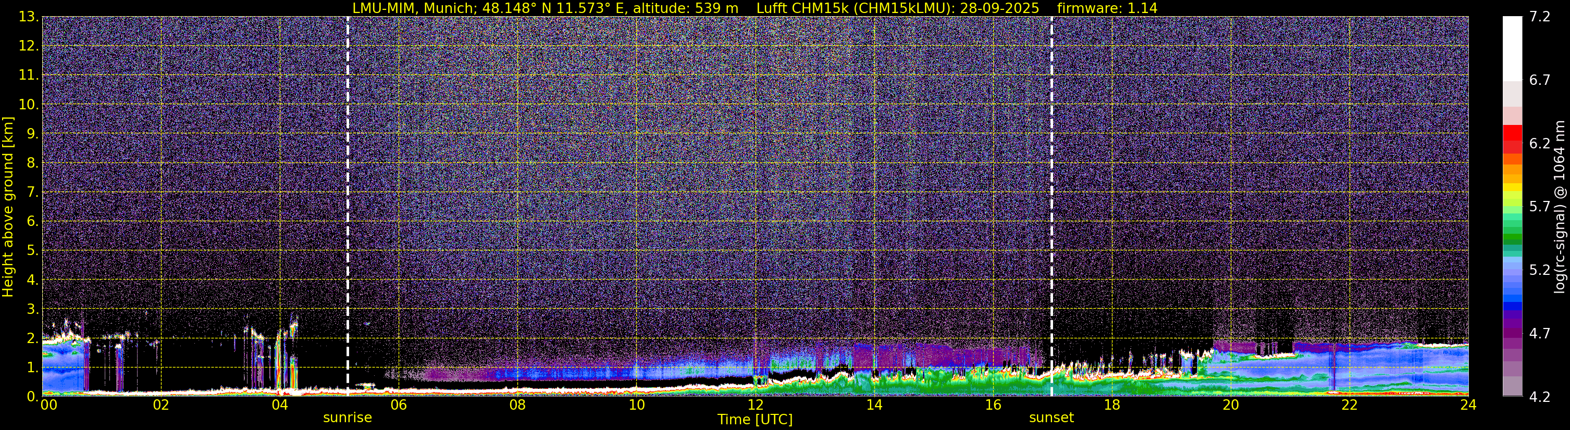Click the '14' time axis tick label
The height and width of the screenshot is (430, 1570).
pos(874,405)
